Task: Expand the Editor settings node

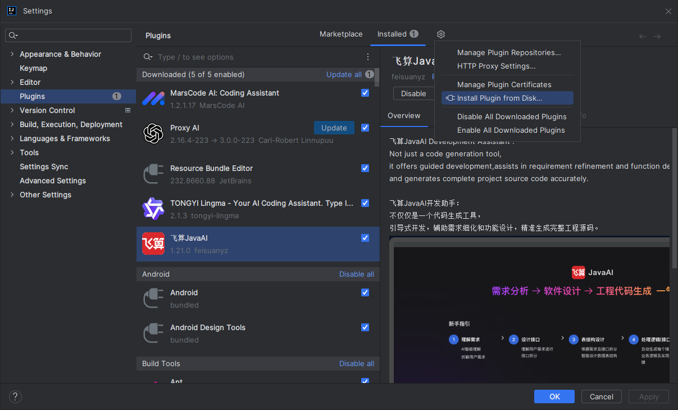Action: (12, 82)
